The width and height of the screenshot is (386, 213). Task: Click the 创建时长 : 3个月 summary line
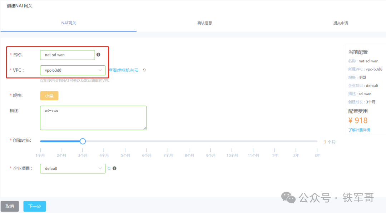click(362, 102)
